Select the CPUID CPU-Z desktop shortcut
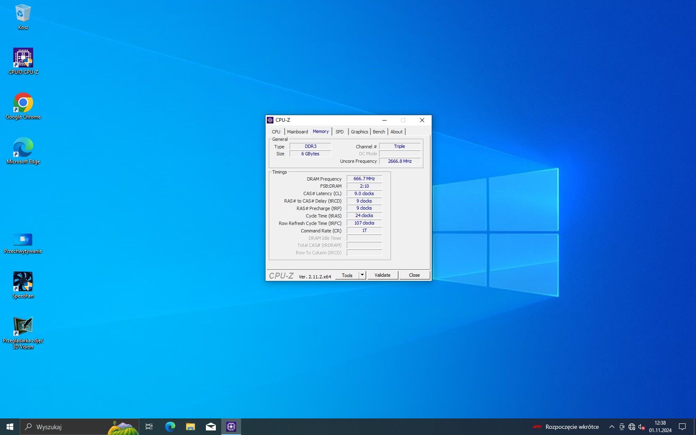Viewport: 696px width, 435px height. pyautogui.click(x=23, y=61)
